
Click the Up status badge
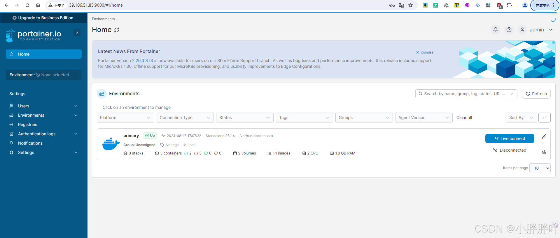[150, 136]
